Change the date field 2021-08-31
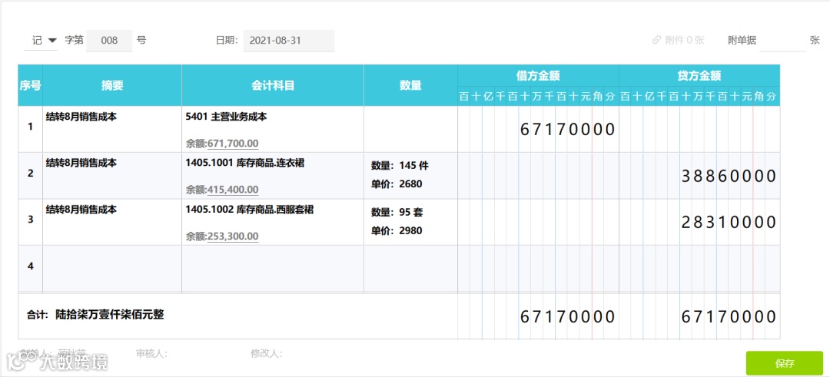Viewport: 830px width, 377px height. [x=289, y=40]
